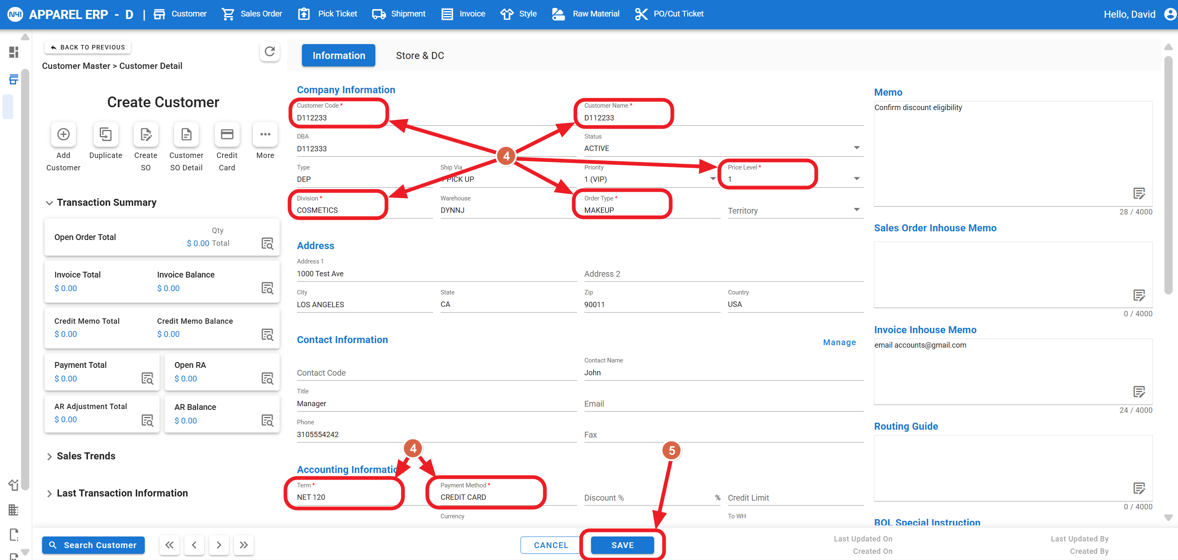The height and width of the screenshot is (560, 1178).
Task: Open the More options icon
Action: [x=265, y=134]
